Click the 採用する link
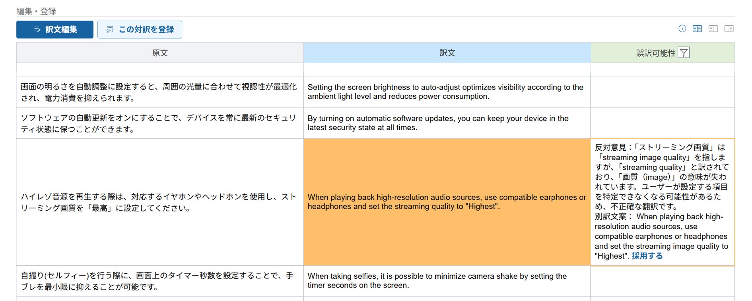This screenshot has height=301, width=752. 647,256
